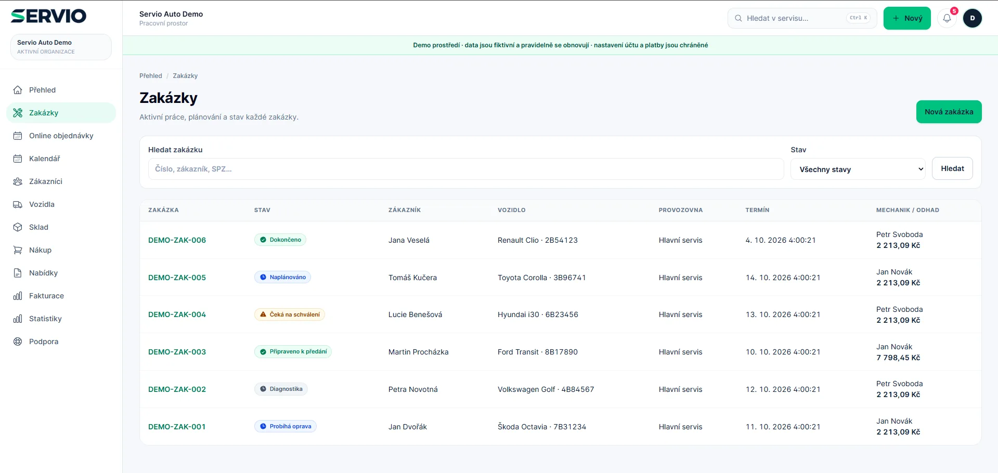The image size is (998, 473).
Task: Open the user avatar D menu
Action: 972,18
